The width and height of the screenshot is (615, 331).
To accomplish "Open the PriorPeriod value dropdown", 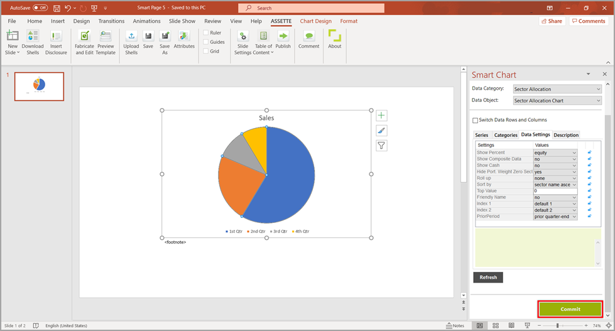I will pos(555,217).
